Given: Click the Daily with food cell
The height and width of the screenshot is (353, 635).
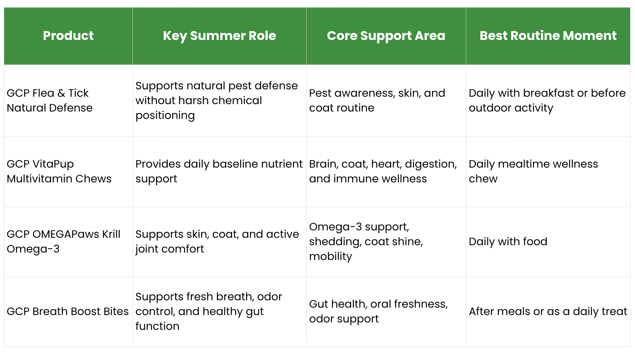Looking at the screenshot, I should pyautogui.click(x=548, y=241).
